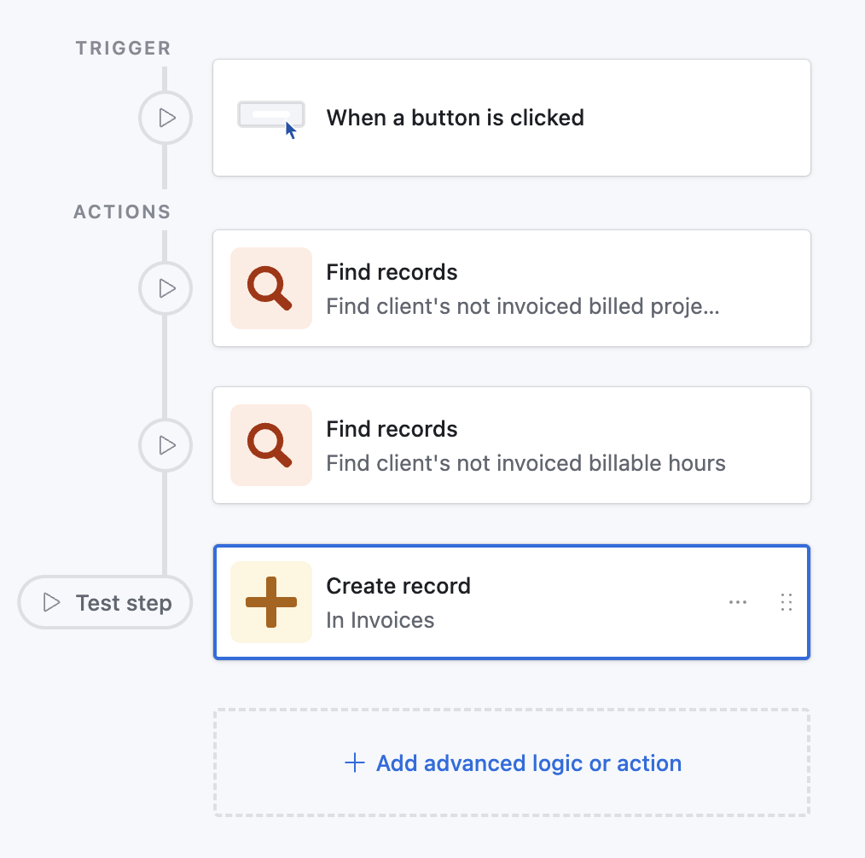Click the second 'Find records' title
Image resolution: width=865 pixels, height=858 pixels.
392,429
